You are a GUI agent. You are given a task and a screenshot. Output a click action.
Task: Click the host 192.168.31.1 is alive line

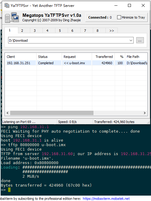point(32,140)
